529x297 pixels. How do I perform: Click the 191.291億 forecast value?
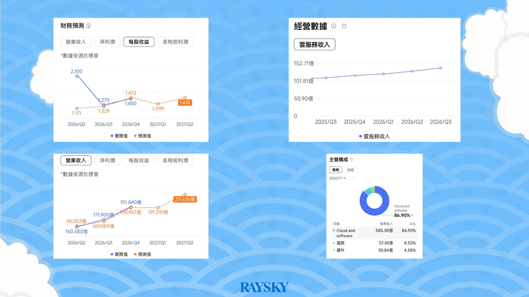(x=158, y=212)
